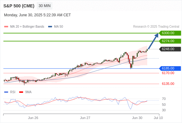Click the 6274.00 resistance price tag
This screenshot has width=182, height=123.
[x=170, y=41]
